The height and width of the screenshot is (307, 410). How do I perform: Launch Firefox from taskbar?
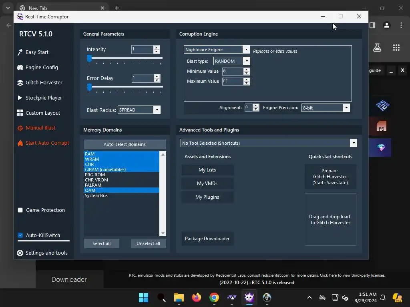click(x=197, y=297)
